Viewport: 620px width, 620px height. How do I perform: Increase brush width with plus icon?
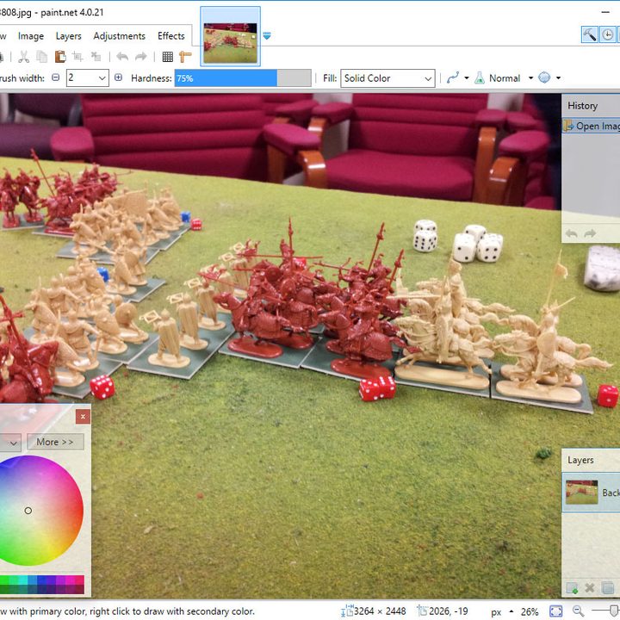tap(118, 77)
